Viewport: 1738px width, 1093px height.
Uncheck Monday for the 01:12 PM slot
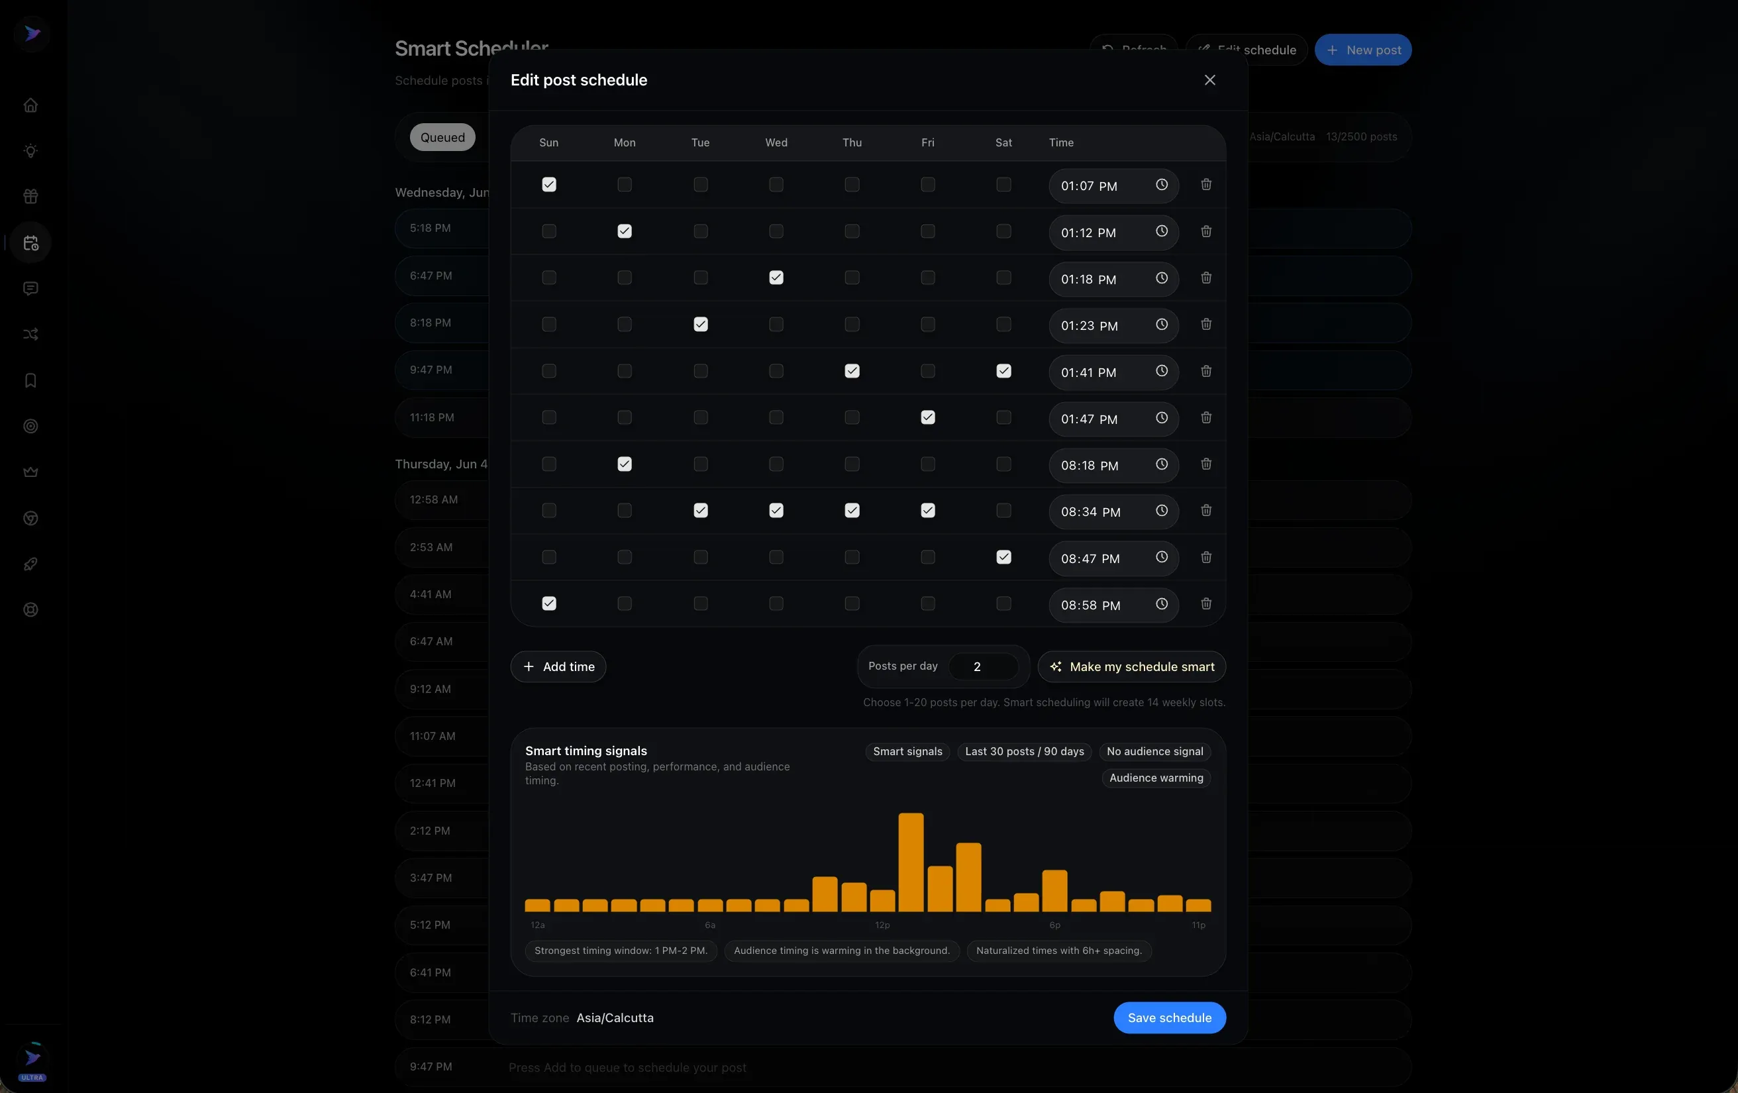pos(625,232)
